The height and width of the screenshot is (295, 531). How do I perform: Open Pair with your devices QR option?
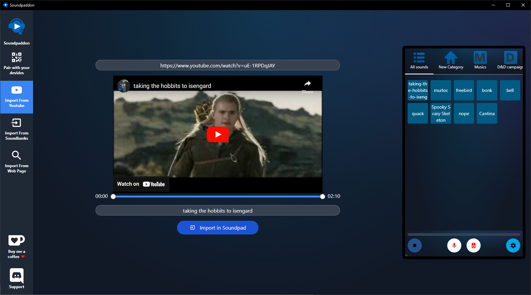17,63
